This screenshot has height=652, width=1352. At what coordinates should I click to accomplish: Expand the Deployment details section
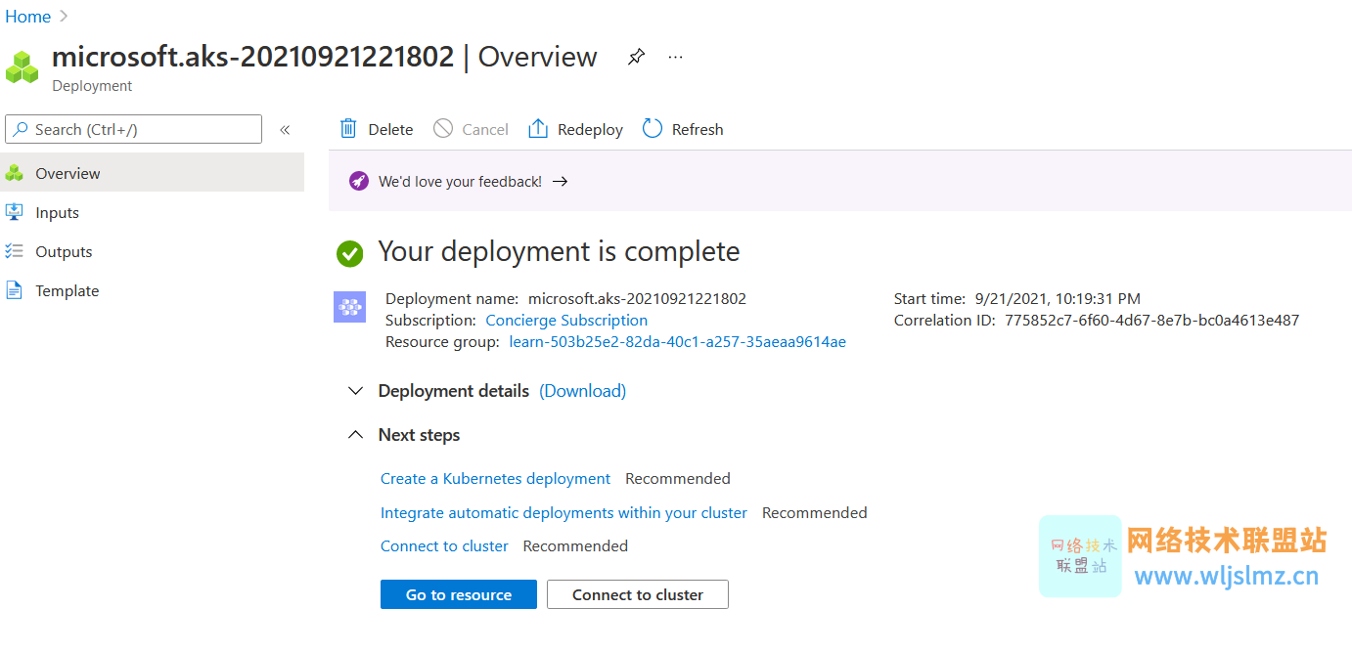355,391
